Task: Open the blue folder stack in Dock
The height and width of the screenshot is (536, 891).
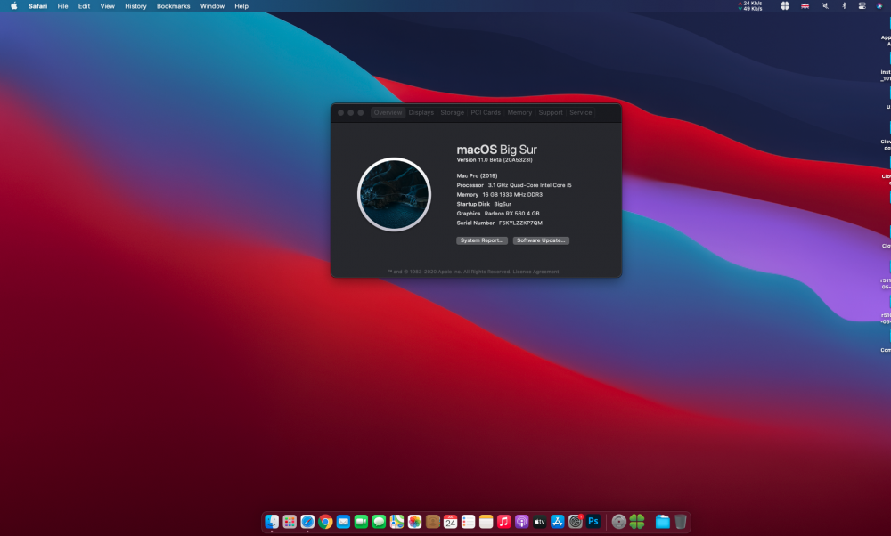Action: (x=663, y=521)
